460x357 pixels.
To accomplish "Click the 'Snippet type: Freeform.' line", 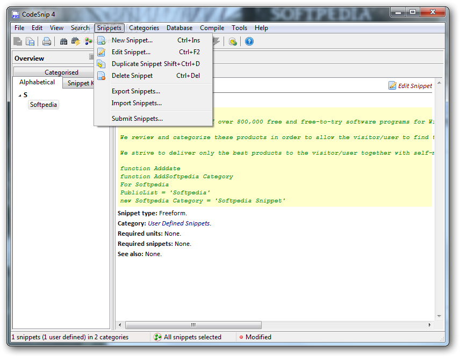I will [x=152, y=213].
